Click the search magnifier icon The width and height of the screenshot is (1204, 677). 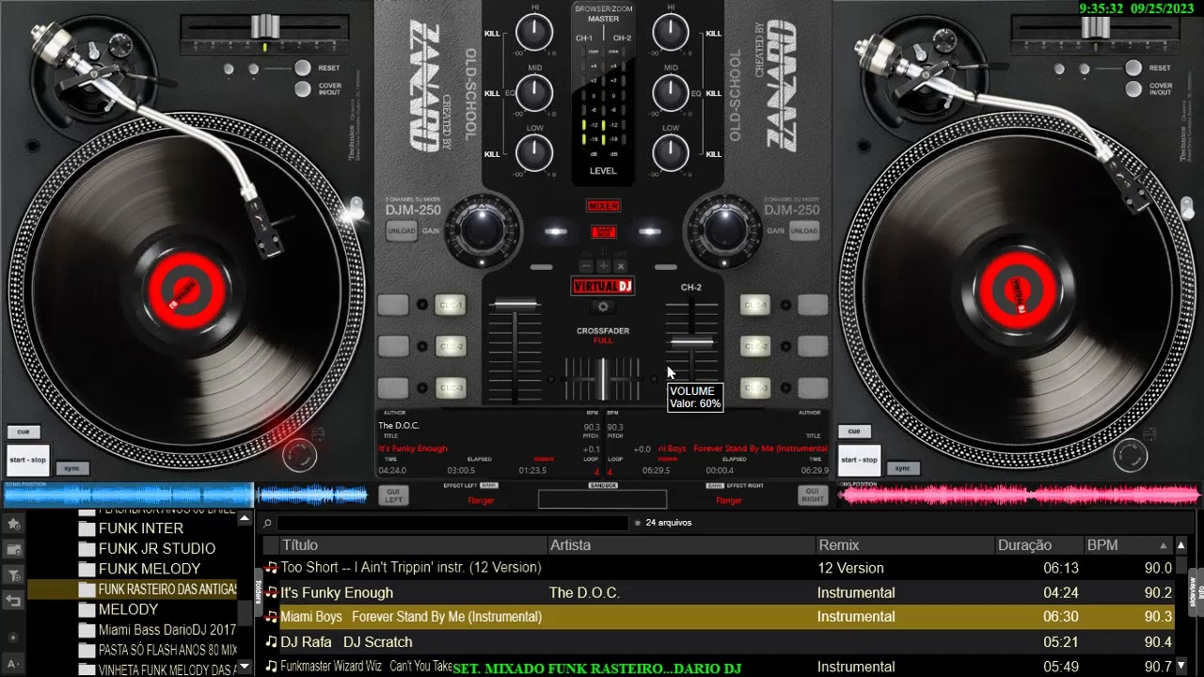[x=268, y=524]
